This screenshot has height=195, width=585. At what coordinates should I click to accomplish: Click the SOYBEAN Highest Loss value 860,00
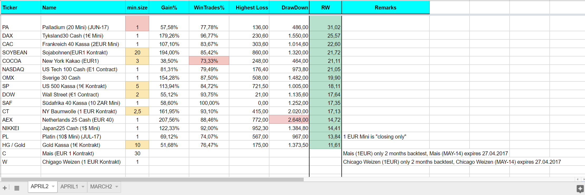click(249, 52)
